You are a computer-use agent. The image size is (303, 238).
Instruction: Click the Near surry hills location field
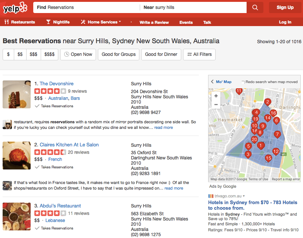click(x=193, y=7)
